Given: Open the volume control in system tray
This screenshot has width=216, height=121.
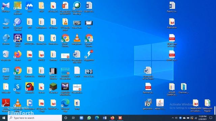Looking at the screenshot, I should point(176,118).
